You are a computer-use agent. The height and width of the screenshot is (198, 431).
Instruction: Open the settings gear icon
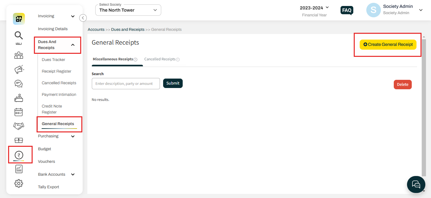tap(18, 183)
